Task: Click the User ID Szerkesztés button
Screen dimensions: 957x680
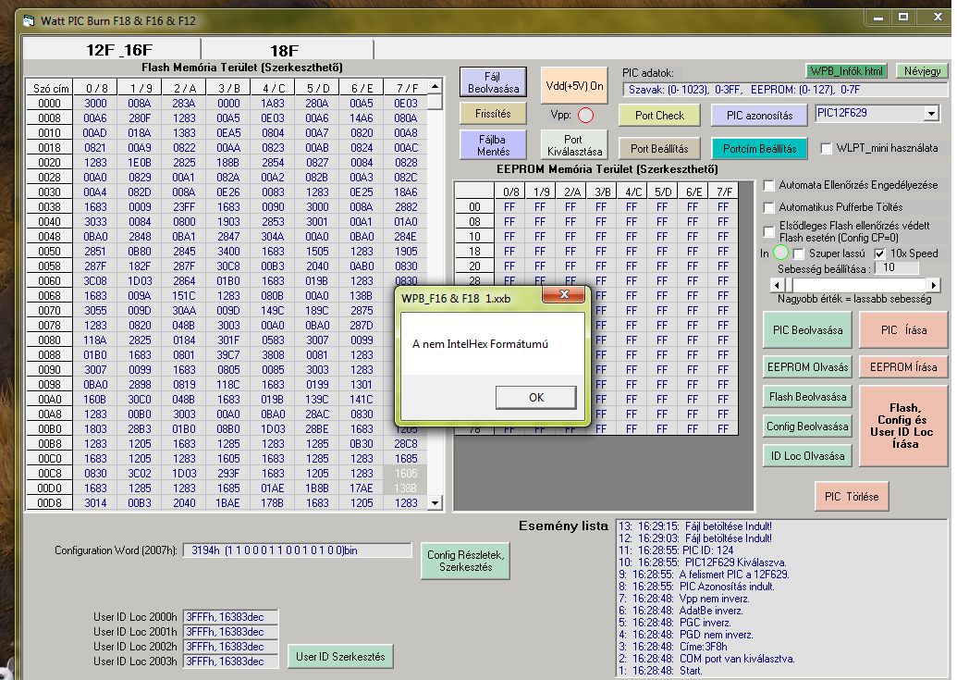Action: (x=340, y=657)
